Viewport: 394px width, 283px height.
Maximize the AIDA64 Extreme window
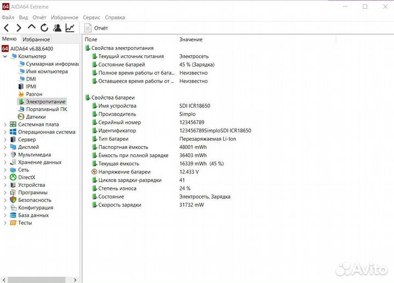pos(365,7)
